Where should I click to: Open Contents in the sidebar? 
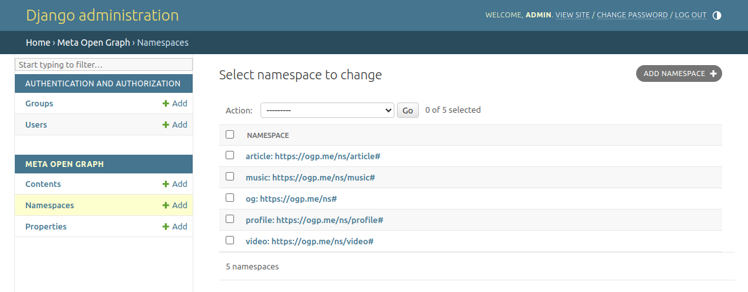43,184
